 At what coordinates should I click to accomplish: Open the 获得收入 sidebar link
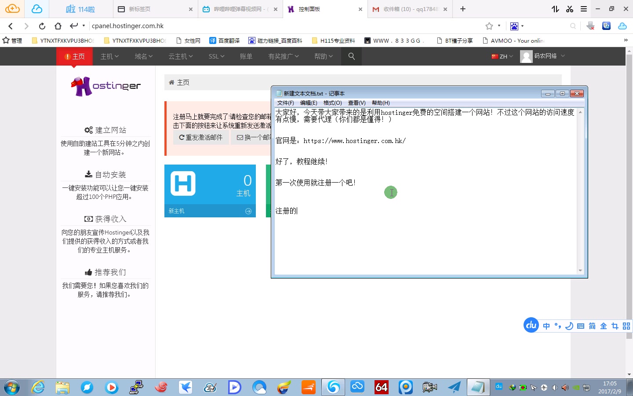[x=105, y=219]
